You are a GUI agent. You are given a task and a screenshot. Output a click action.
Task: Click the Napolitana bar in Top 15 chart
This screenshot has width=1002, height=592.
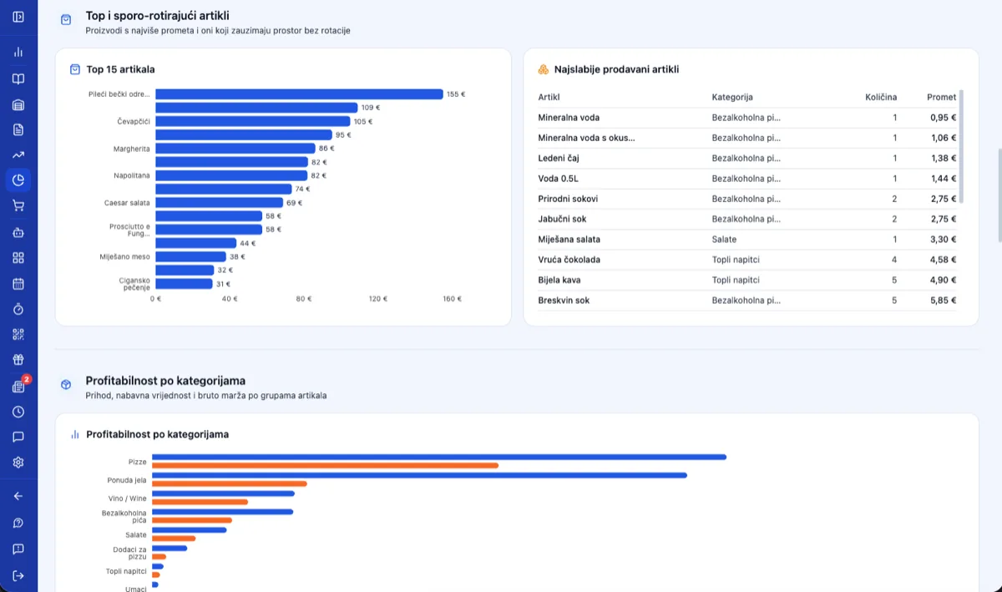point(231,175)
